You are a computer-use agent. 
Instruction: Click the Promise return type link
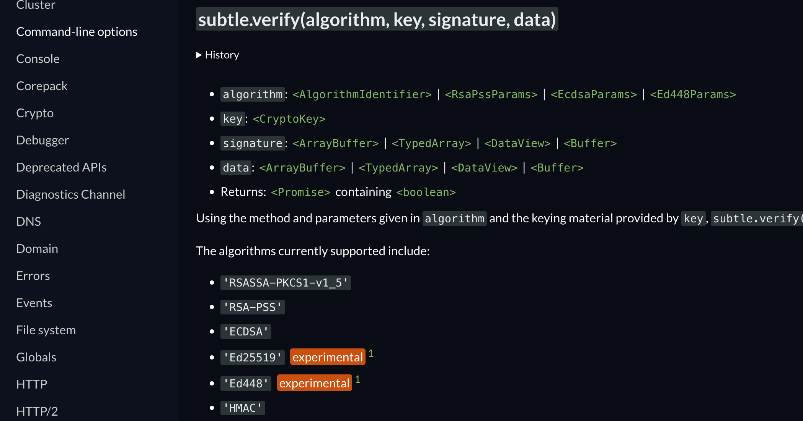click(300, 192)
